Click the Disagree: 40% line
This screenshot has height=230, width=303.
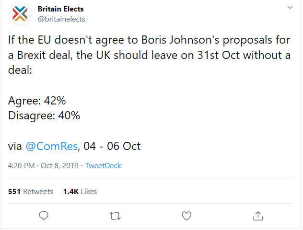pyautogui.click(x=44, y=115)
